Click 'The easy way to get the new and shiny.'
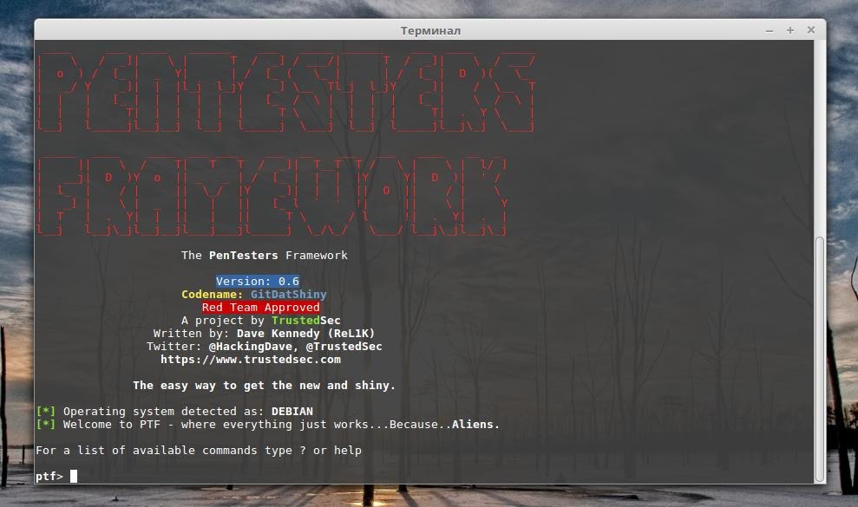Viewport: 858px width, 507px height. pos(264,386)
